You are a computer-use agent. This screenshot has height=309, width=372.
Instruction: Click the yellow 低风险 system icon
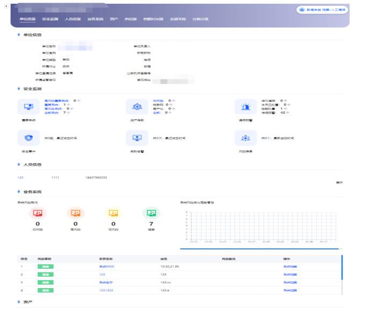pyautogui.click(x=113, y=214)
